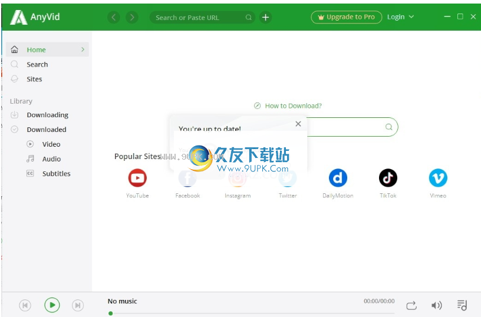Open the Login dropdown menu
Screen dimensions: 481x317
[x=400, y=17]
